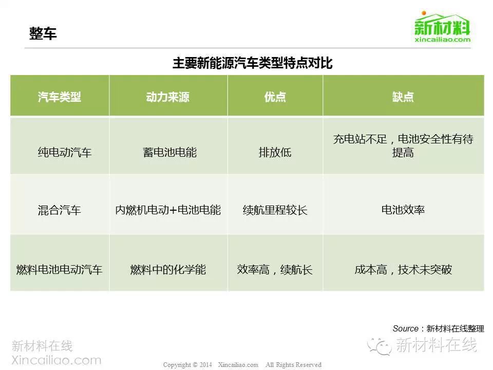
Task: Select the 电池效率 cell
Action: [404, 204]
